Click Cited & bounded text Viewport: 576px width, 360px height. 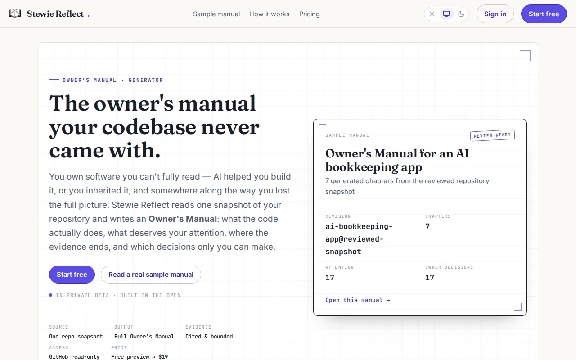click(209, 337)
